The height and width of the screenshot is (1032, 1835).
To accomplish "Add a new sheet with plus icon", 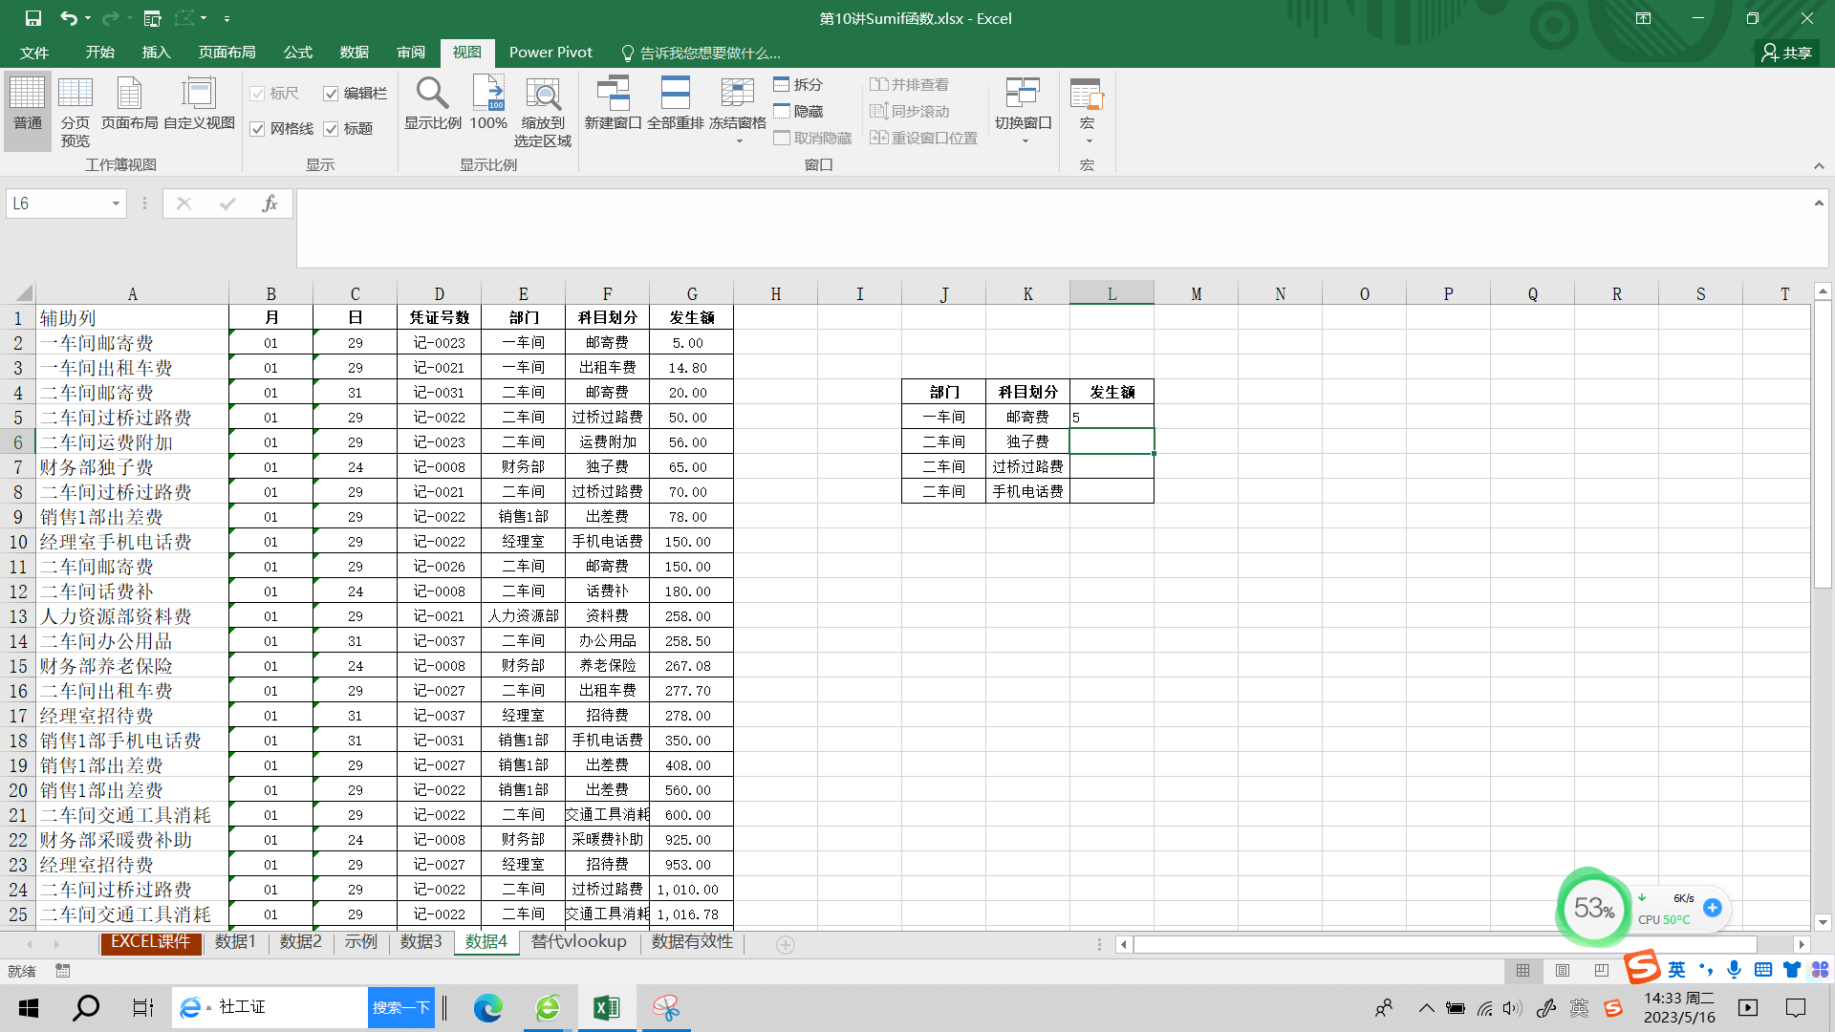I will (786, 944).
